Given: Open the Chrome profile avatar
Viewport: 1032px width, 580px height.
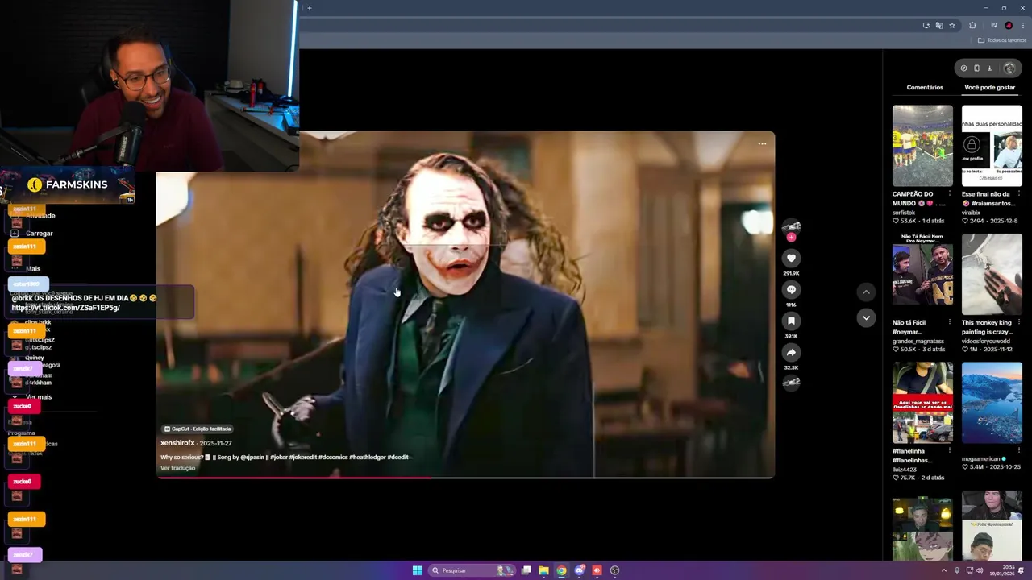Looking at the screenshot, I should (1009, 25).
